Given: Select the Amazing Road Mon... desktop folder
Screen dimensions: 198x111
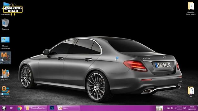Looking at the screenshot, I should [191, 8].
